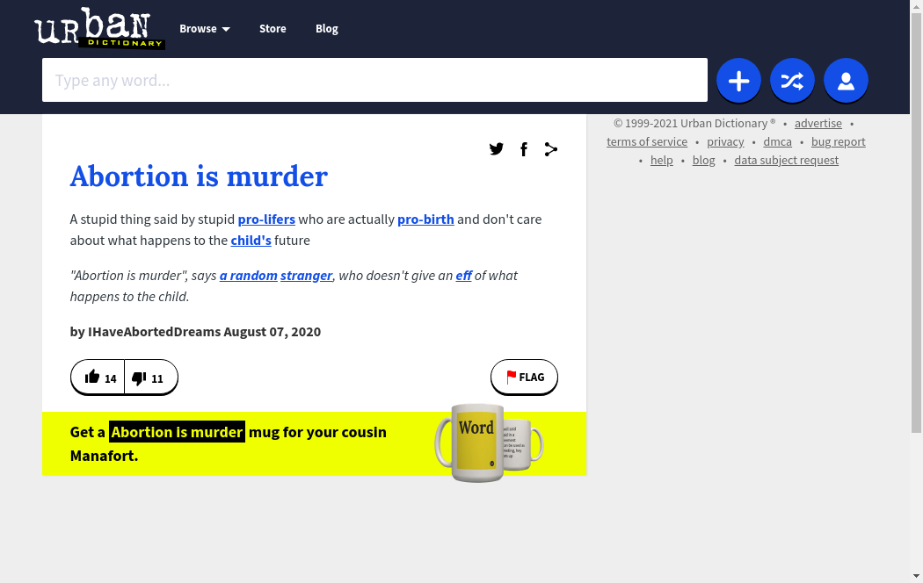Share definition via Twitter icon

(x=497, y=149)
